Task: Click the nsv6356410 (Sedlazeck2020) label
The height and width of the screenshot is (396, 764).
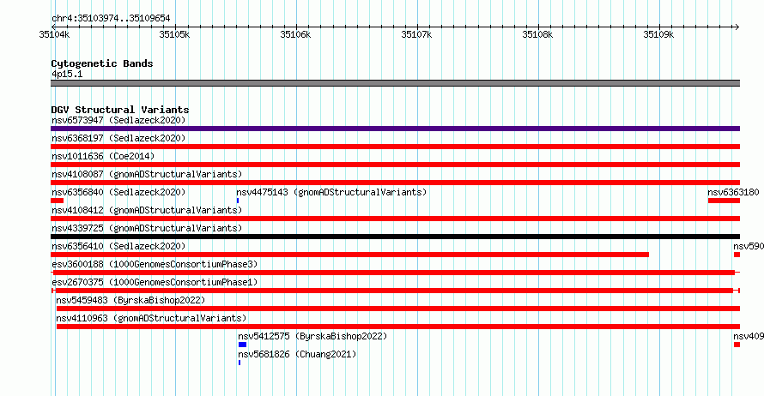Action: [118, 246]
